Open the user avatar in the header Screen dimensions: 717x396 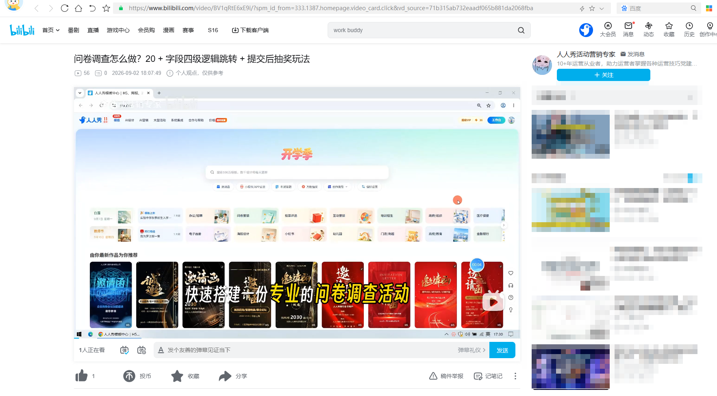pos(586,30)
